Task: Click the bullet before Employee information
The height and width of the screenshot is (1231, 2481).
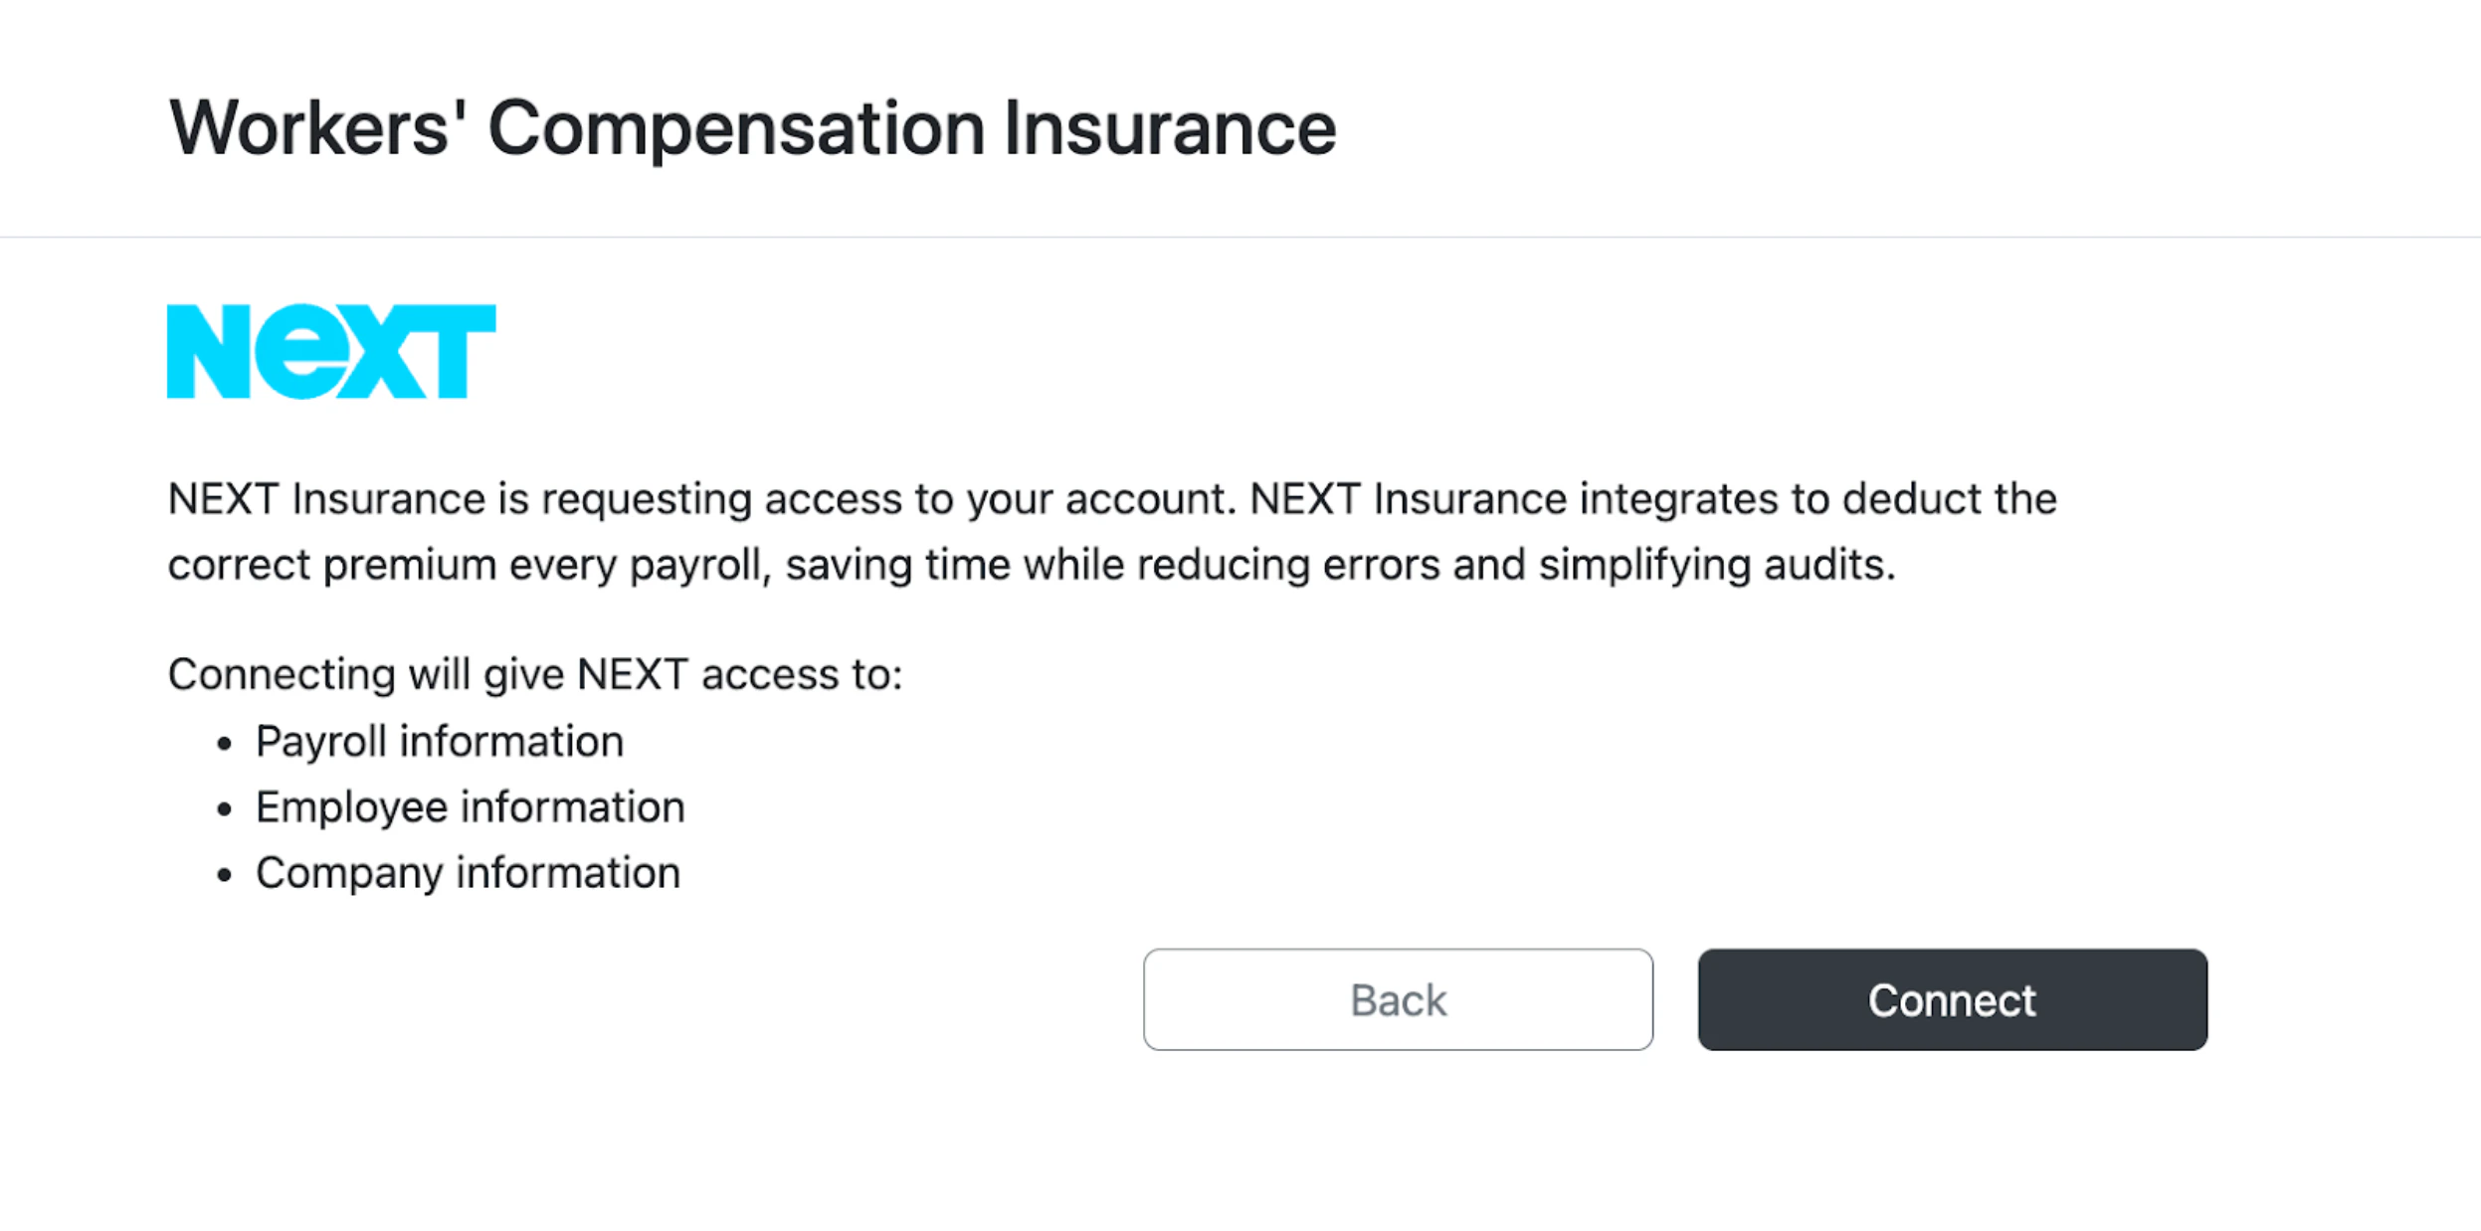Action: click(x=224, y=809)
